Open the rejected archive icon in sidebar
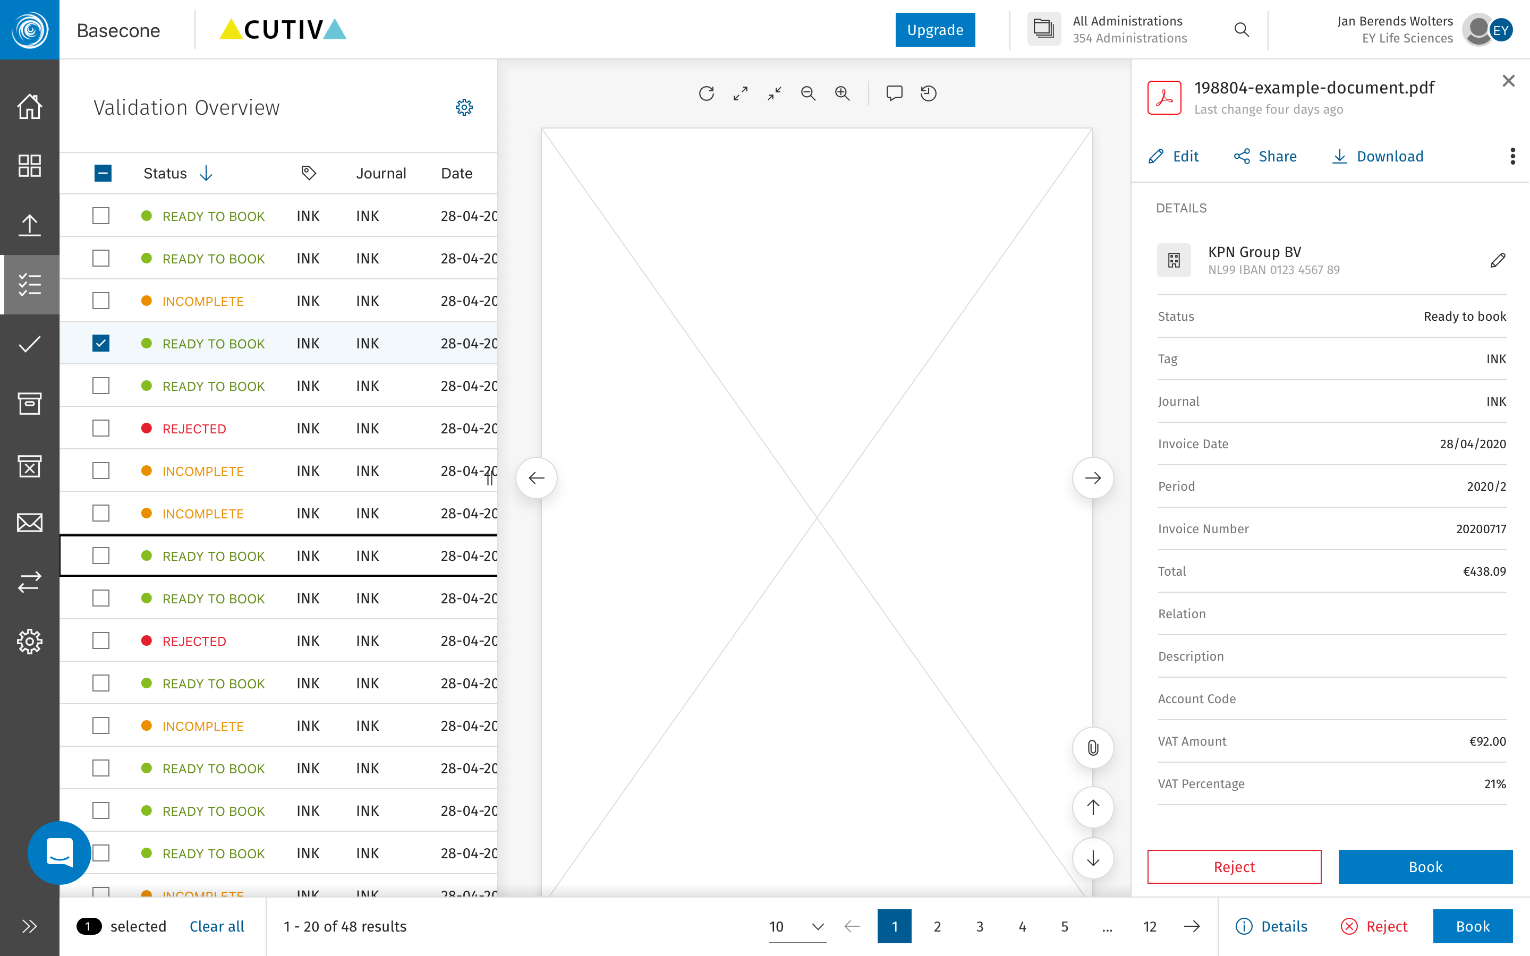1530x956 pixels. [x=29, y=466]
